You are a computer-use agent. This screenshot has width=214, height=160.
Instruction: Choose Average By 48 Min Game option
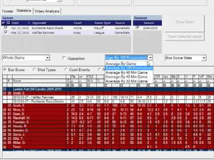[129, 72]
